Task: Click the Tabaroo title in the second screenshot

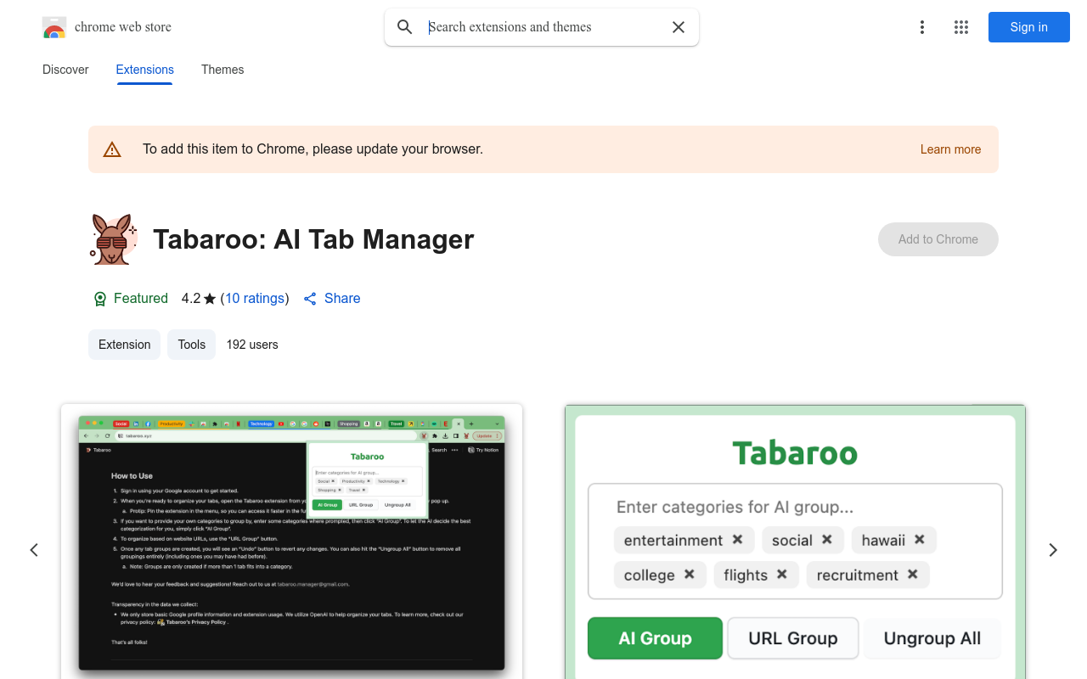Action: [x=795, y=452]
